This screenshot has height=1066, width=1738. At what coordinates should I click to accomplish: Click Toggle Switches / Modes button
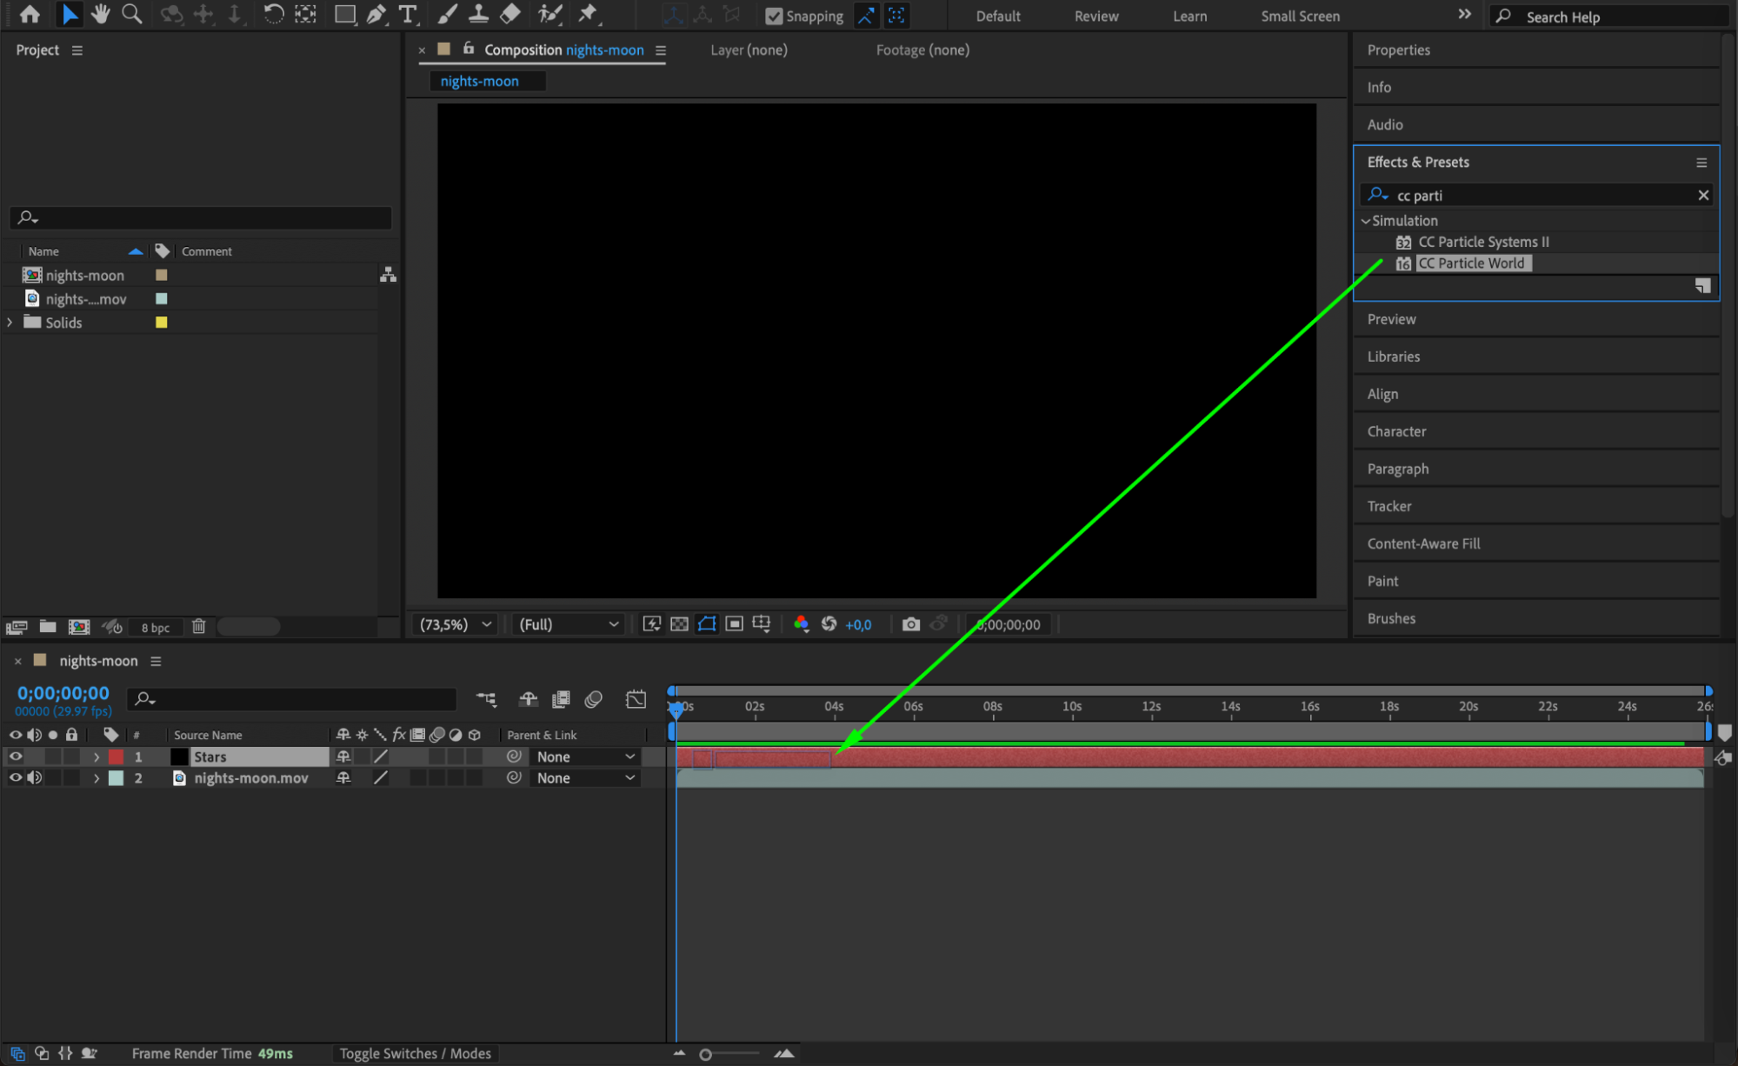pyautogui.click(x=415, y=1054)
